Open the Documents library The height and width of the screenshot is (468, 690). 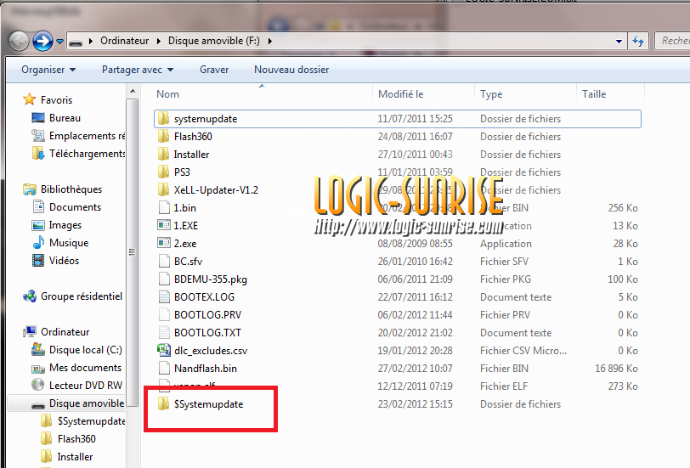(x=75, y=207)
